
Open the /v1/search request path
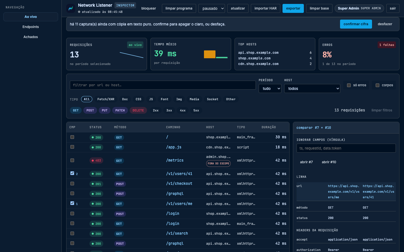pyautogui.click(x=177, y=234)
